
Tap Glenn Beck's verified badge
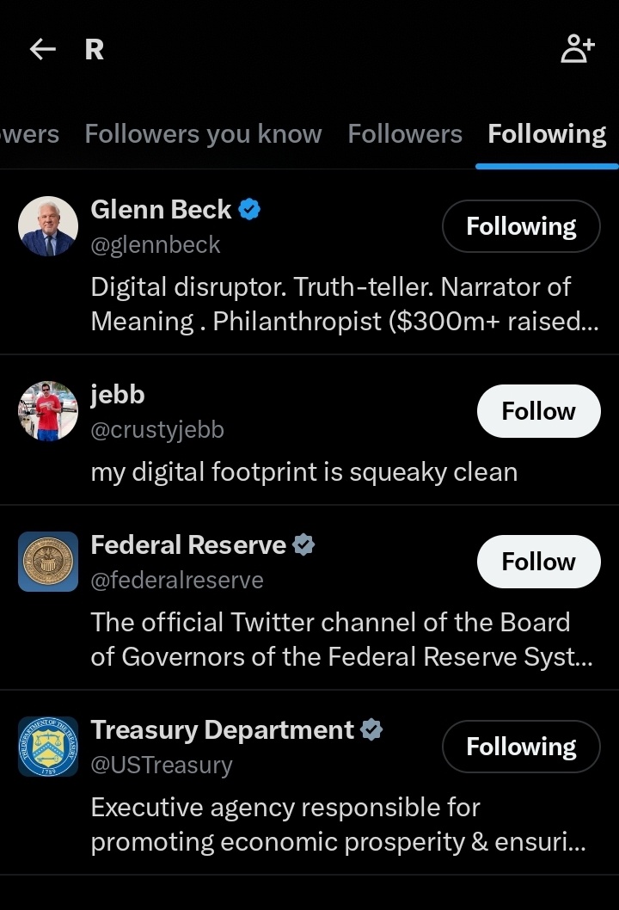[x=249, y=209]
